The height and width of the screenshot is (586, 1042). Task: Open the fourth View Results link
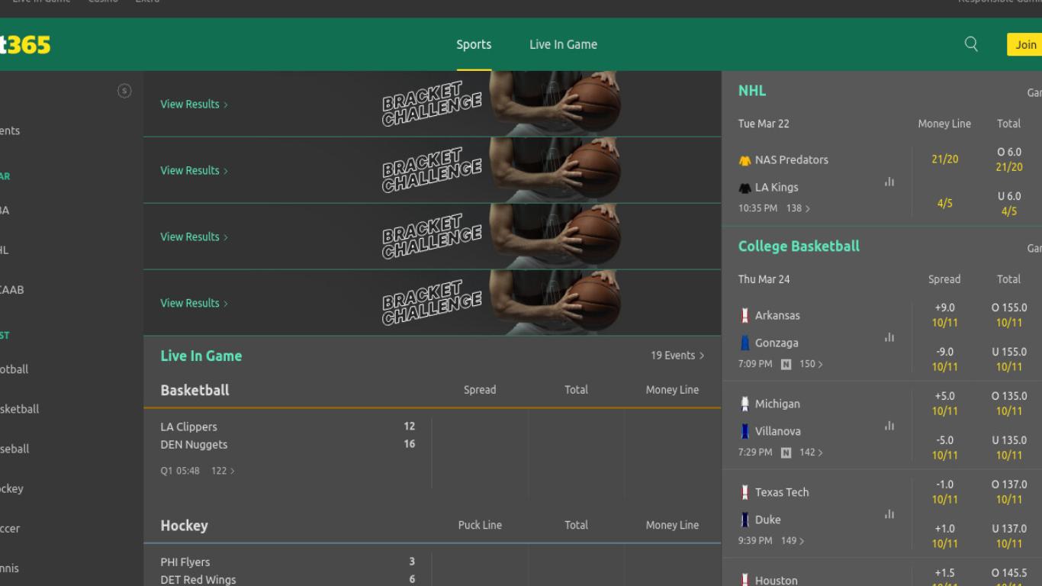click(x=194, y=303)
